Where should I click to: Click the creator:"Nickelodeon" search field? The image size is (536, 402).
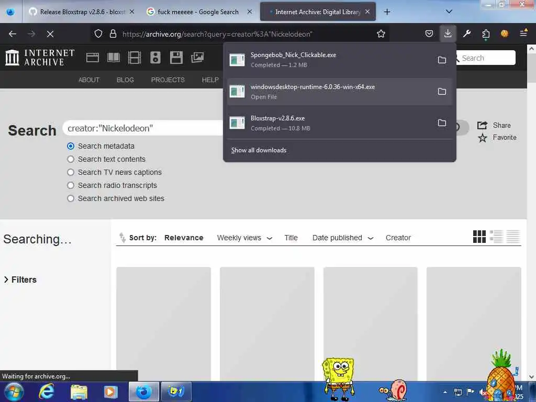tap(142, 128)
